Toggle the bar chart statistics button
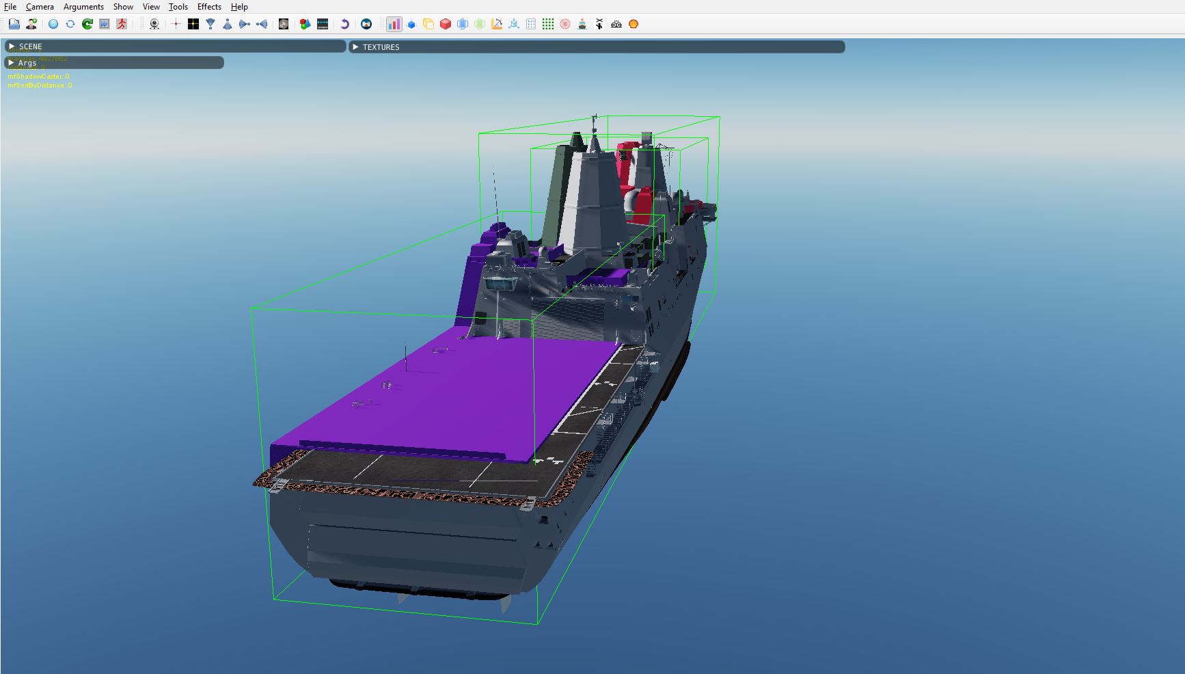Screen dimensions: 1185x674 (x=394, y=24)
